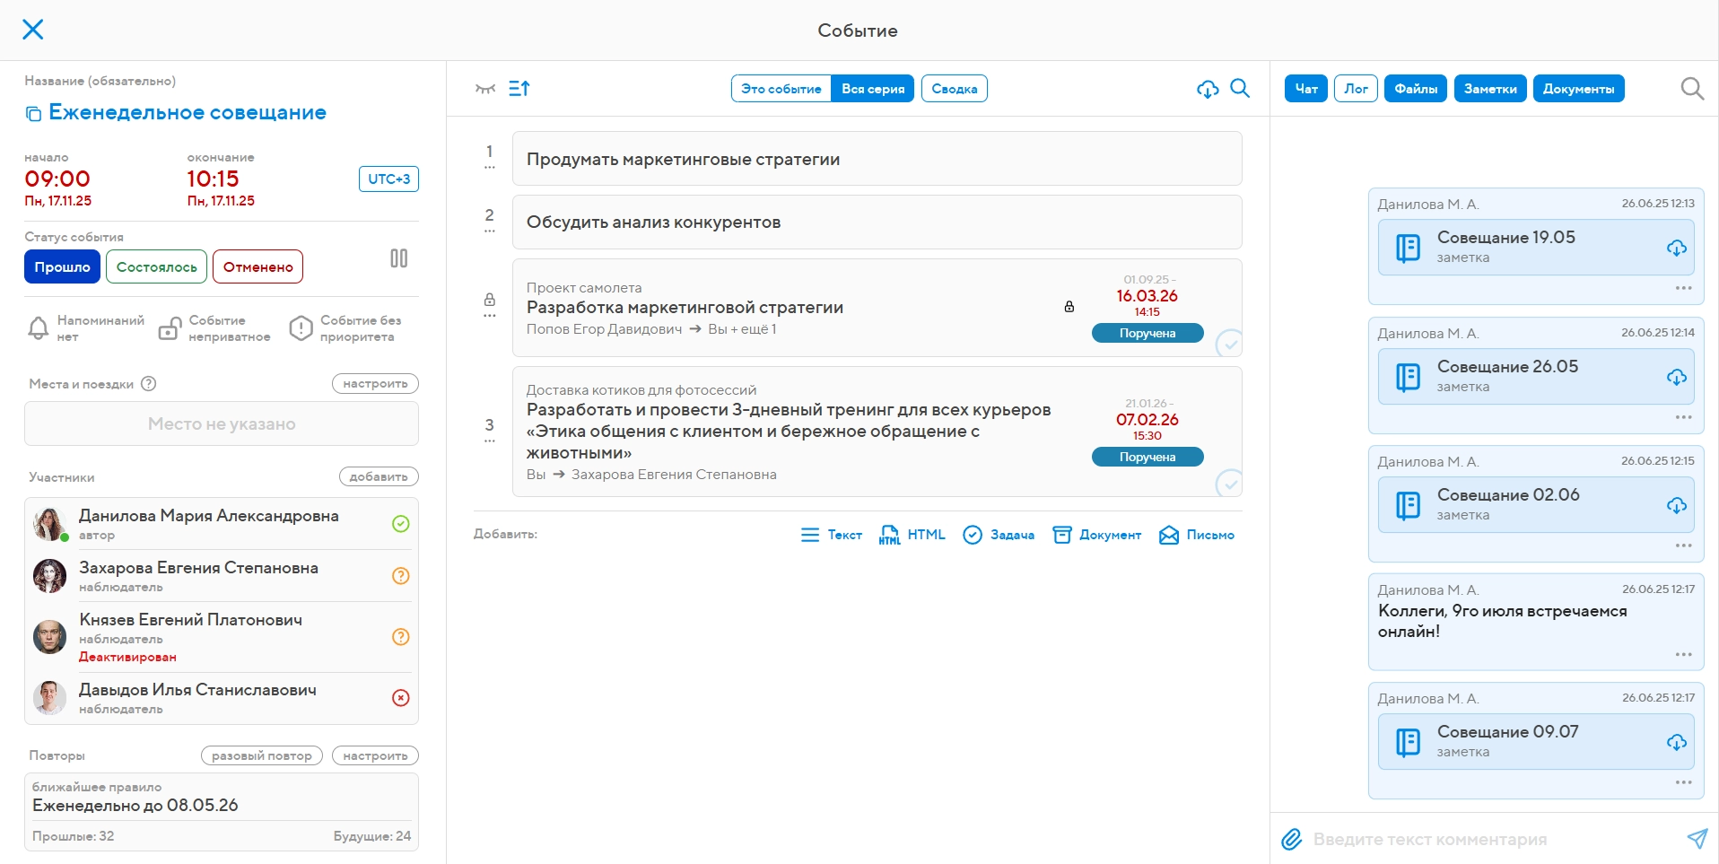Viewport: 1719px width, 864px height.
Task: Click the pause bars icon near event status
Action: [399, 258]
